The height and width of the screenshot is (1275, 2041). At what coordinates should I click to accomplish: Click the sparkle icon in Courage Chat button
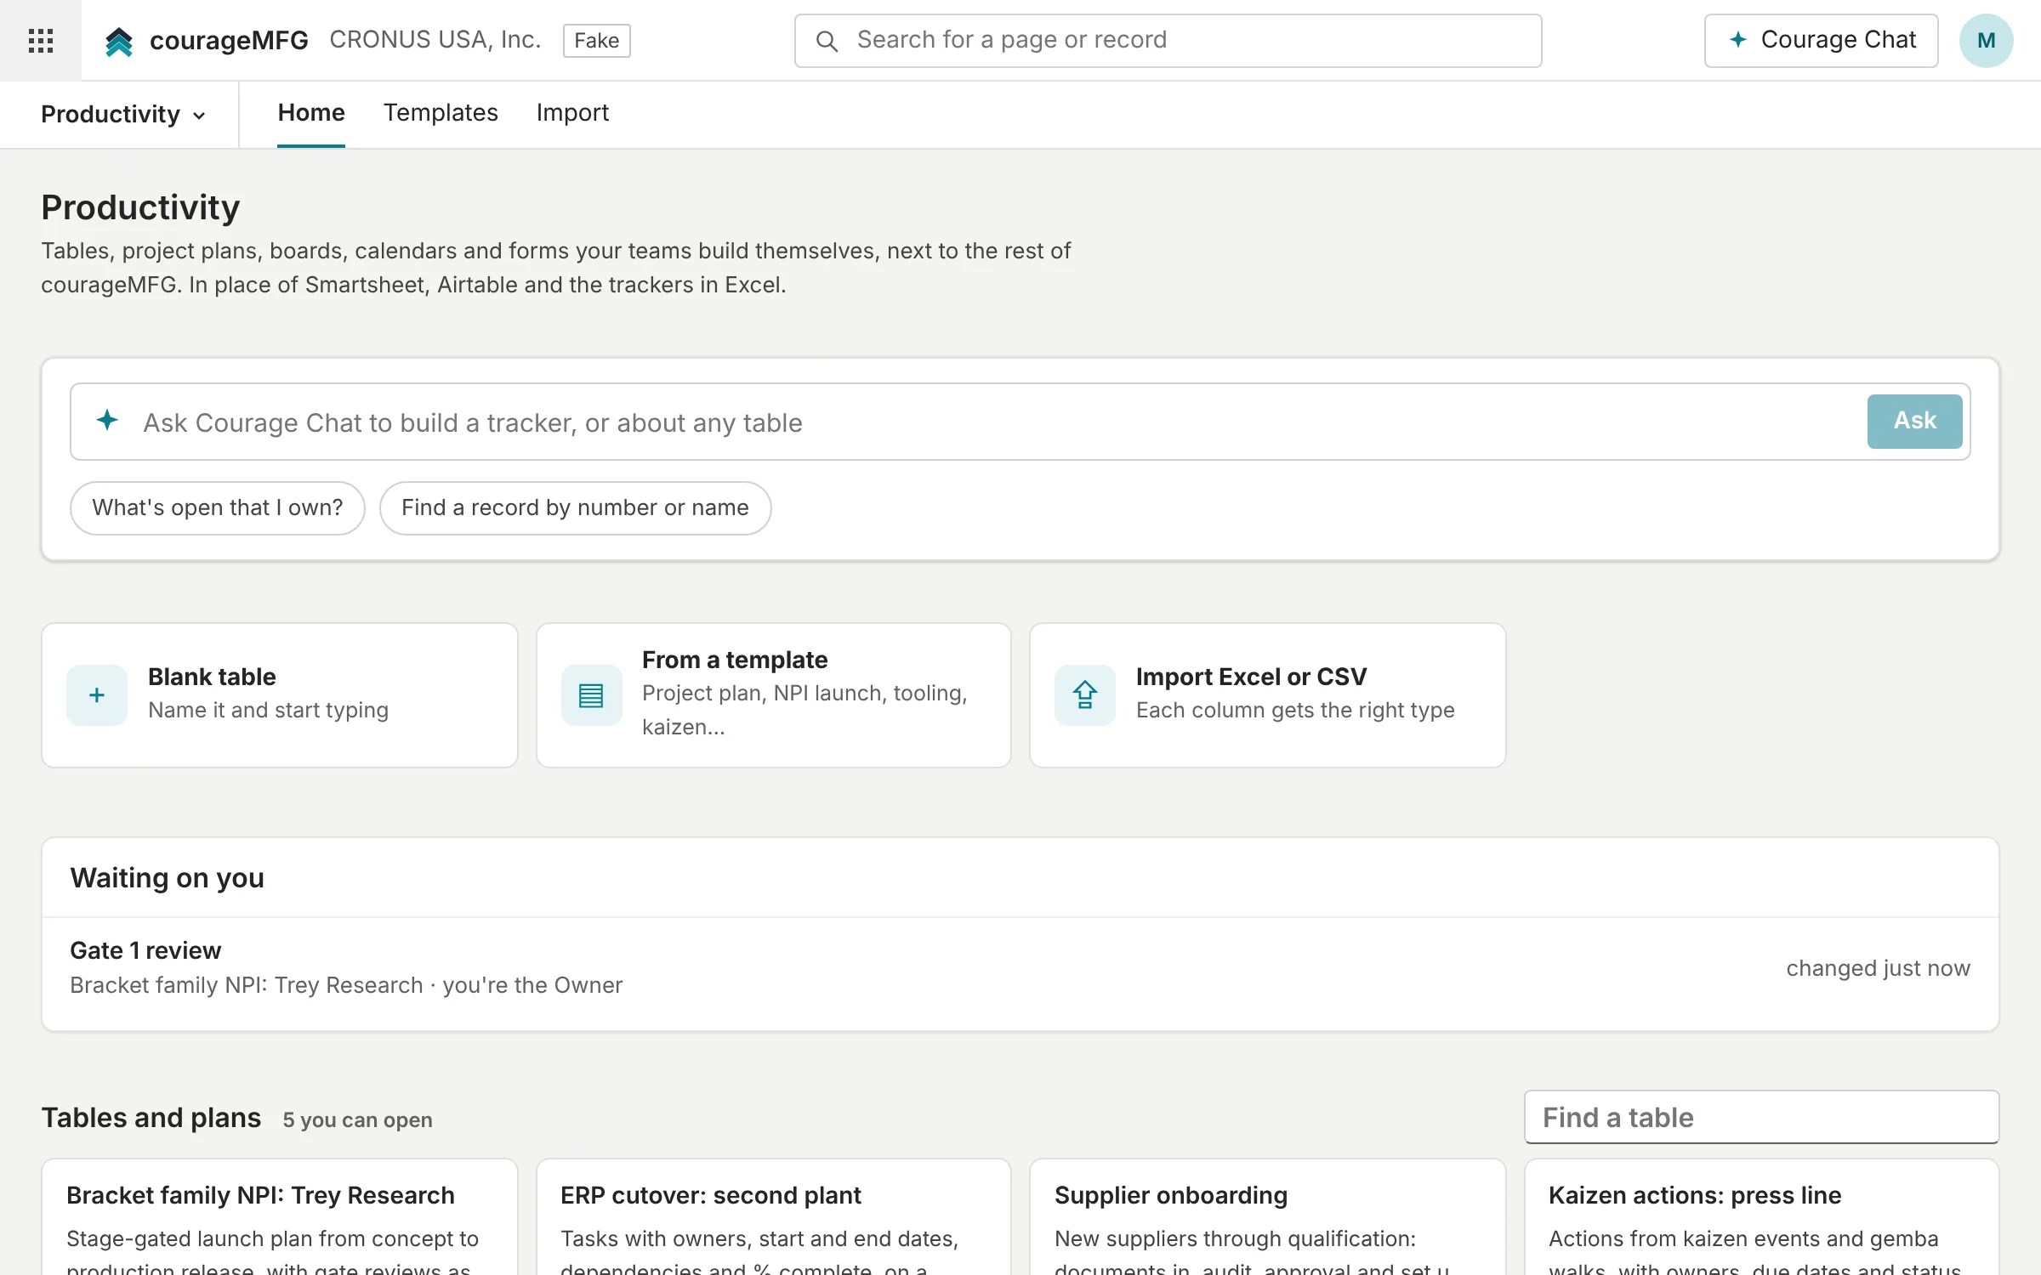(1738, 40)
